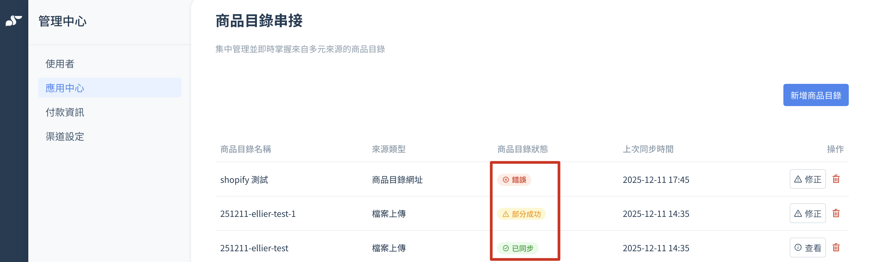This screenshot has width=869, height=262.
Task: Click the bird logo in the sidebar
Action: [x=14, y=21]
